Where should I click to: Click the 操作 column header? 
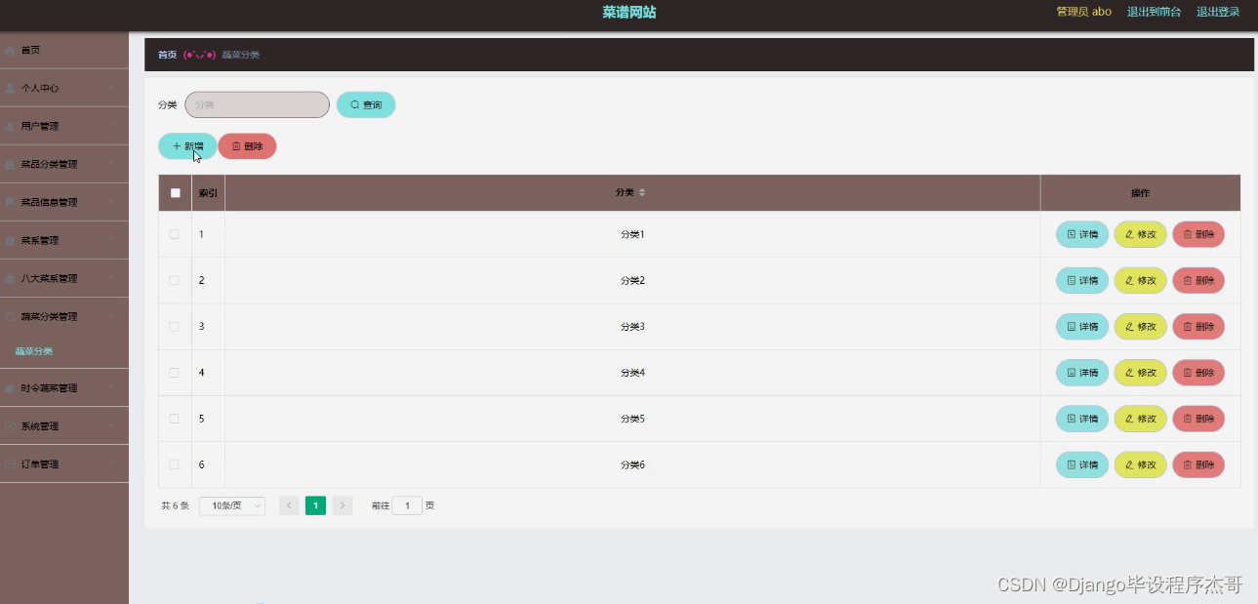pyautogui.click(x=1140, y=193)
